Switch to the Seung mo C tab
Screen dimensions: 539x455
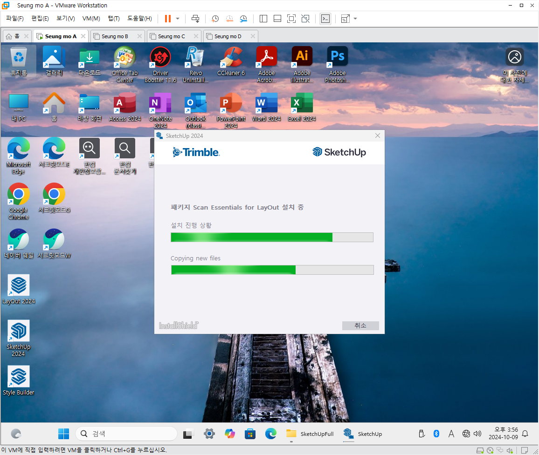[171, 36]
